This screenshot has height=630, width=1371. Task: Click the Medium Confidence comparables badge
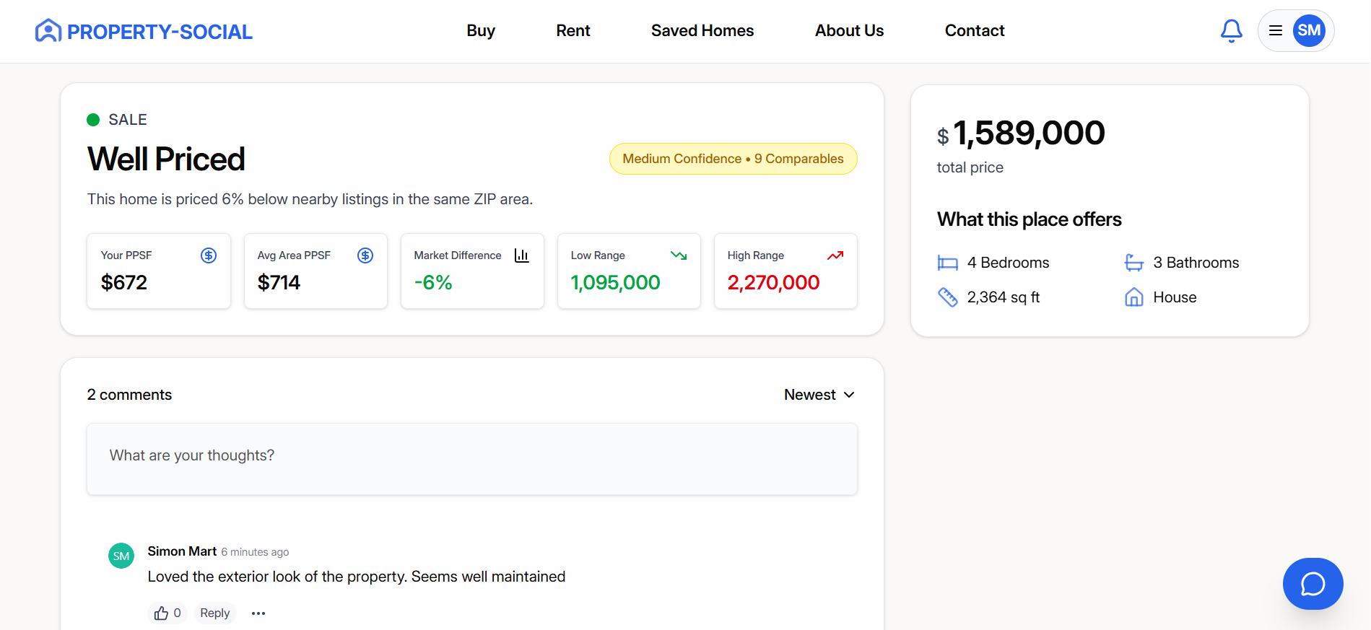733,159
